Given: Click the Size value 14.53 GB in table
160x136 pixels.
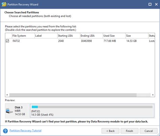Looking at the screenshot, I should pos(131,41).
